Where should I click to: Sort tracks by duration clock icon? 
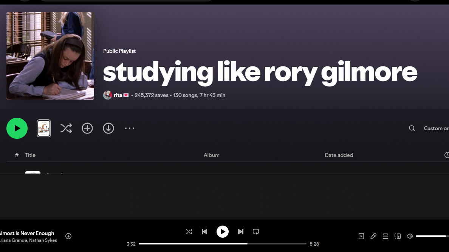446,155
